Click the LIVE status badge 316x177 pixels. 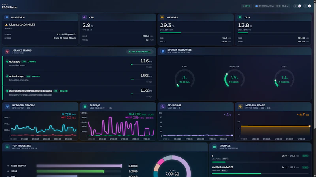coord(246,6)
